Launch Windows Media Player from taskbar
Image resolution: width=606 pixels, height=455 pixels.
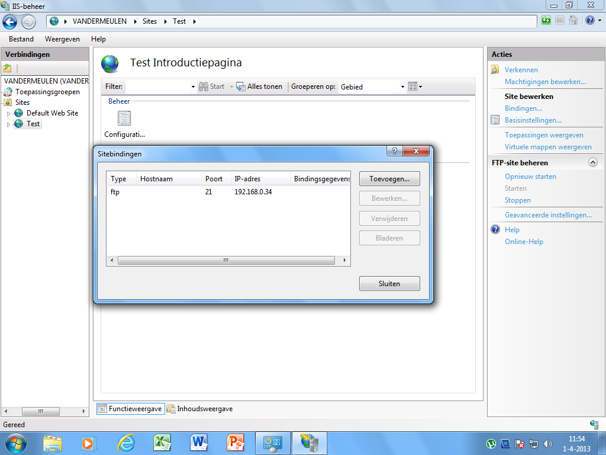pyautogui.click(x=88, y=443)
